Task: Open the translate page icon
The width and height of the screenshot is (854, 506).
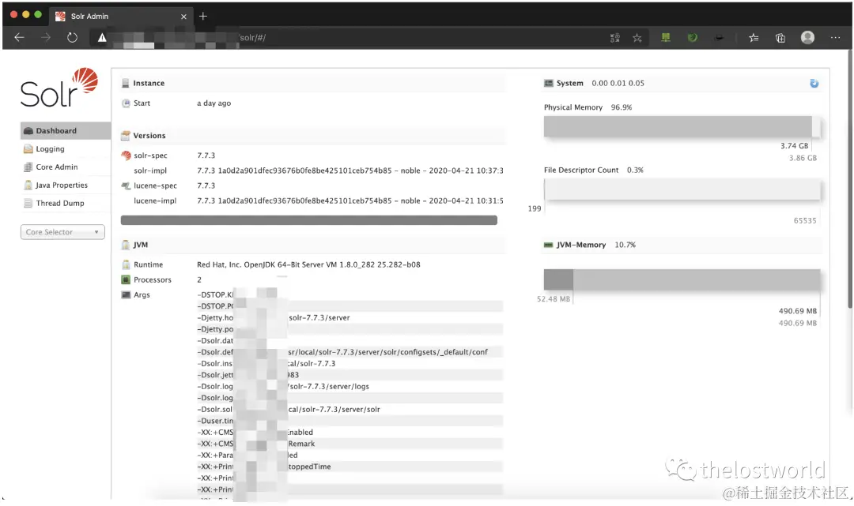Action: point(615,38)
